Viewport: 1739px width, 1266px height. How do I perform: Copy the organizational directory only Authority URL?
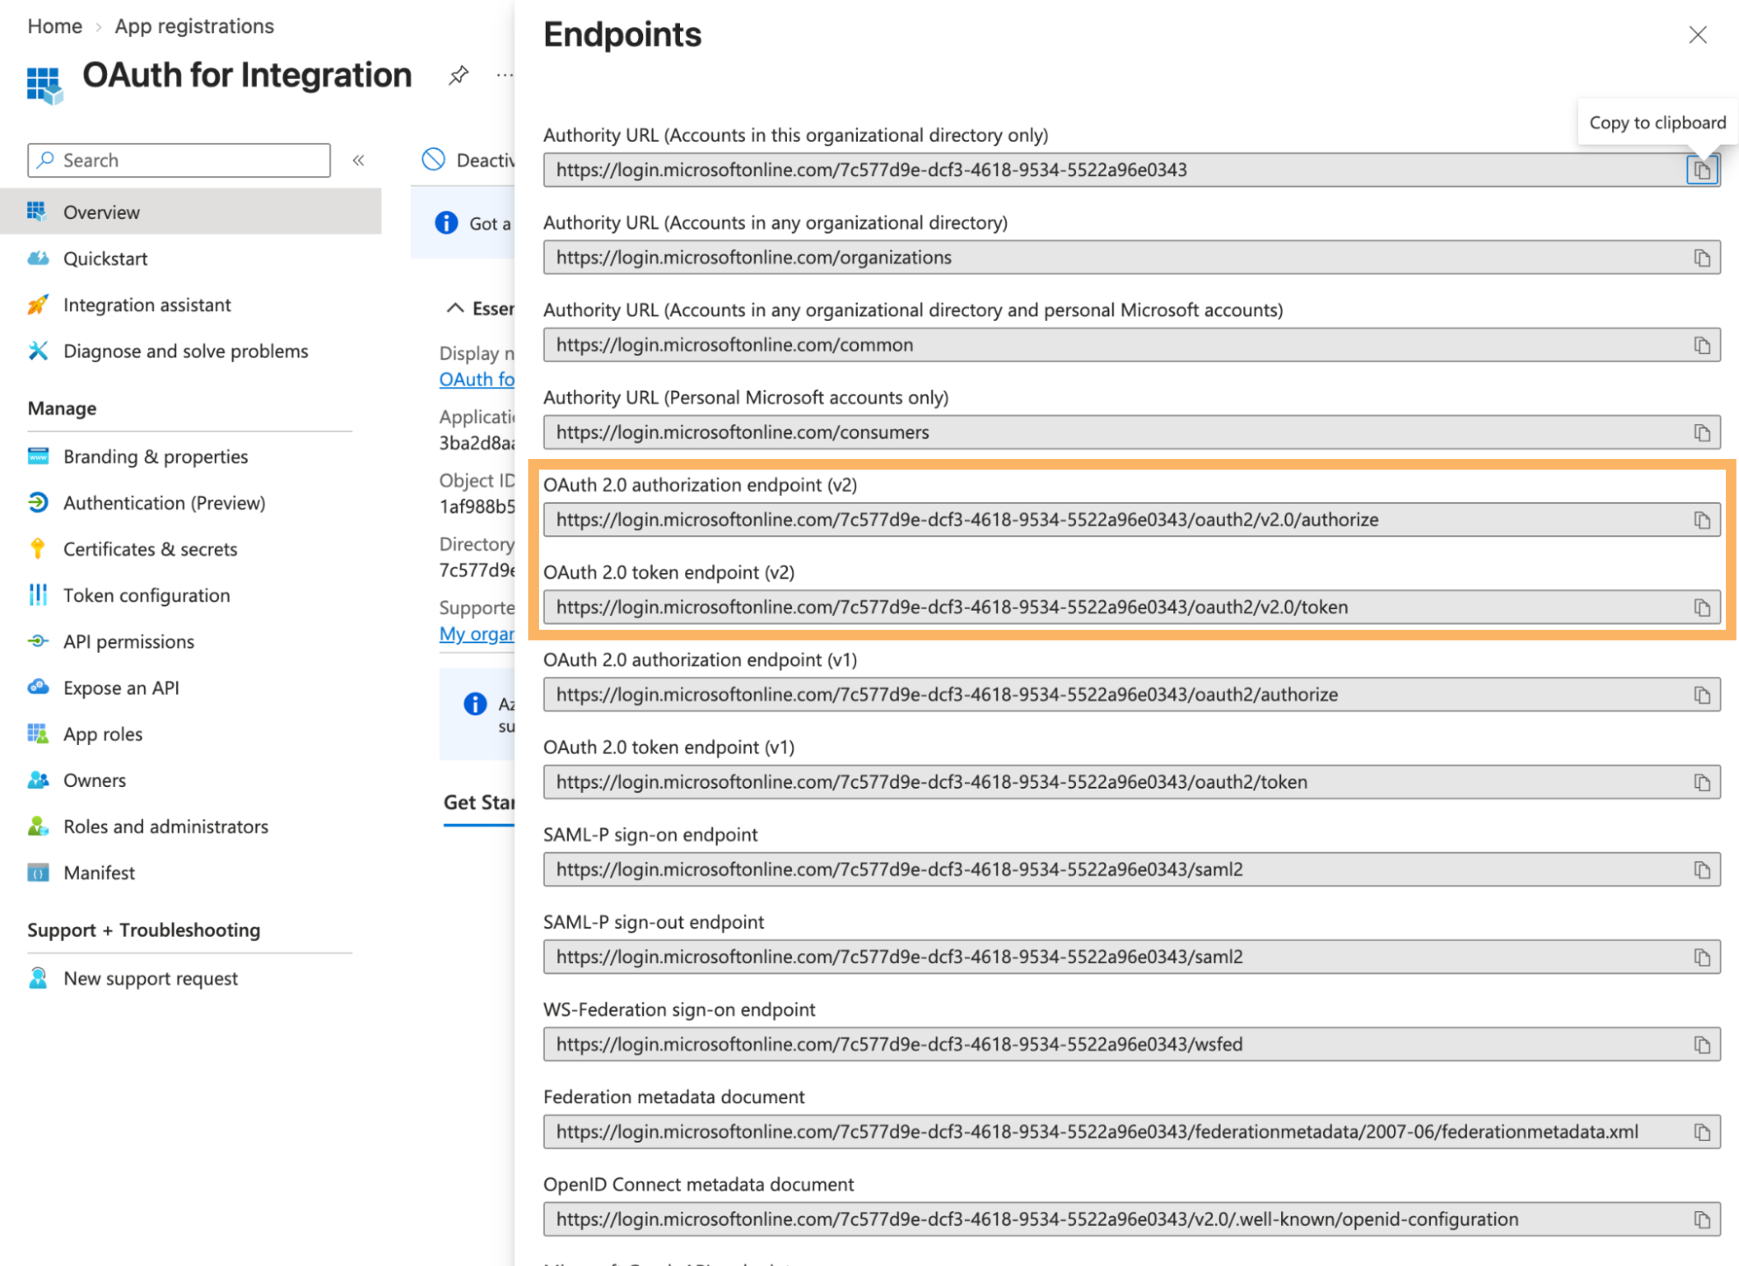coord(1702,170)
